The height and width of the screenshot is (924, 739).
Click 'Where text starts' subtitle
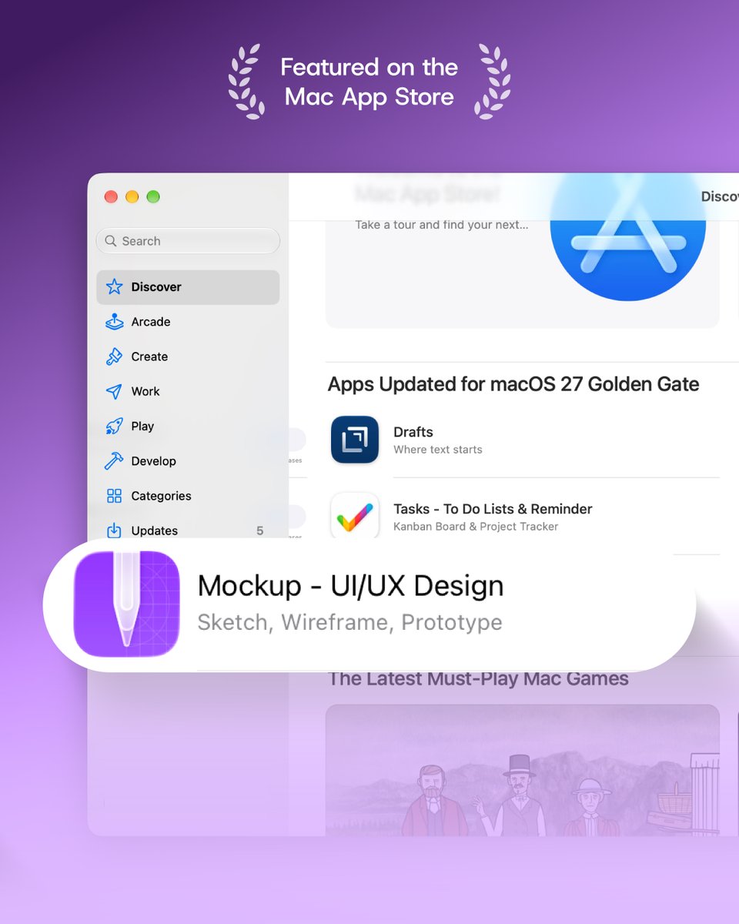[x=438, y=450]
